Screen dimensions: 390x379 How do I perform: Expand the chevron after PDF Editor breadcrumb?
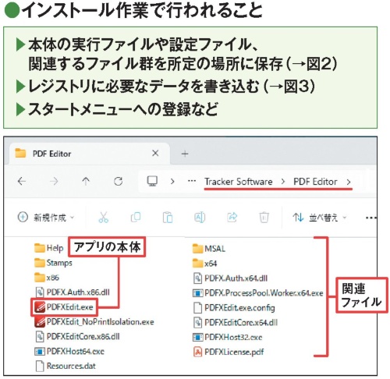point(349,182)
